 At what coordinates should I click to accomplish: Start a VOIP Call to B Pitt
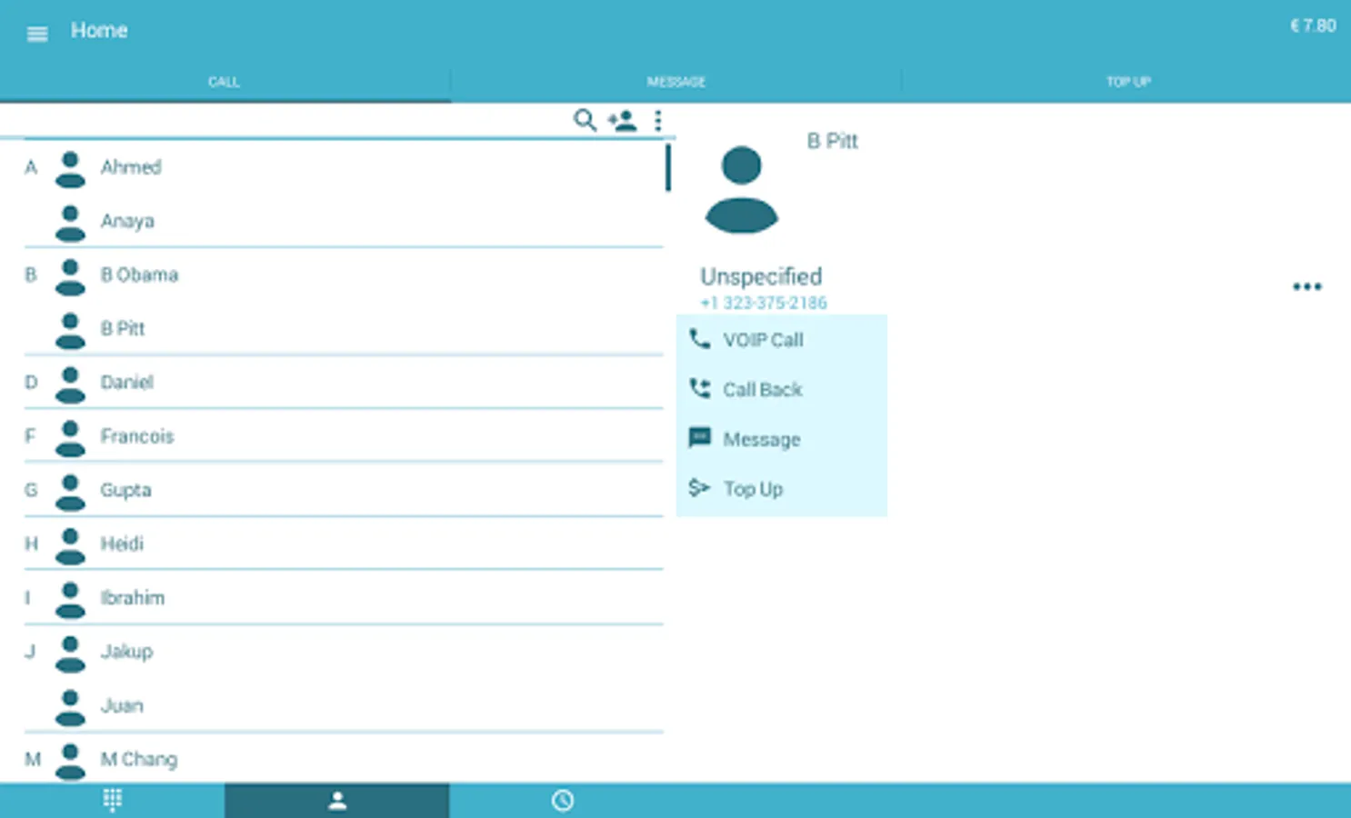[782, 340]
